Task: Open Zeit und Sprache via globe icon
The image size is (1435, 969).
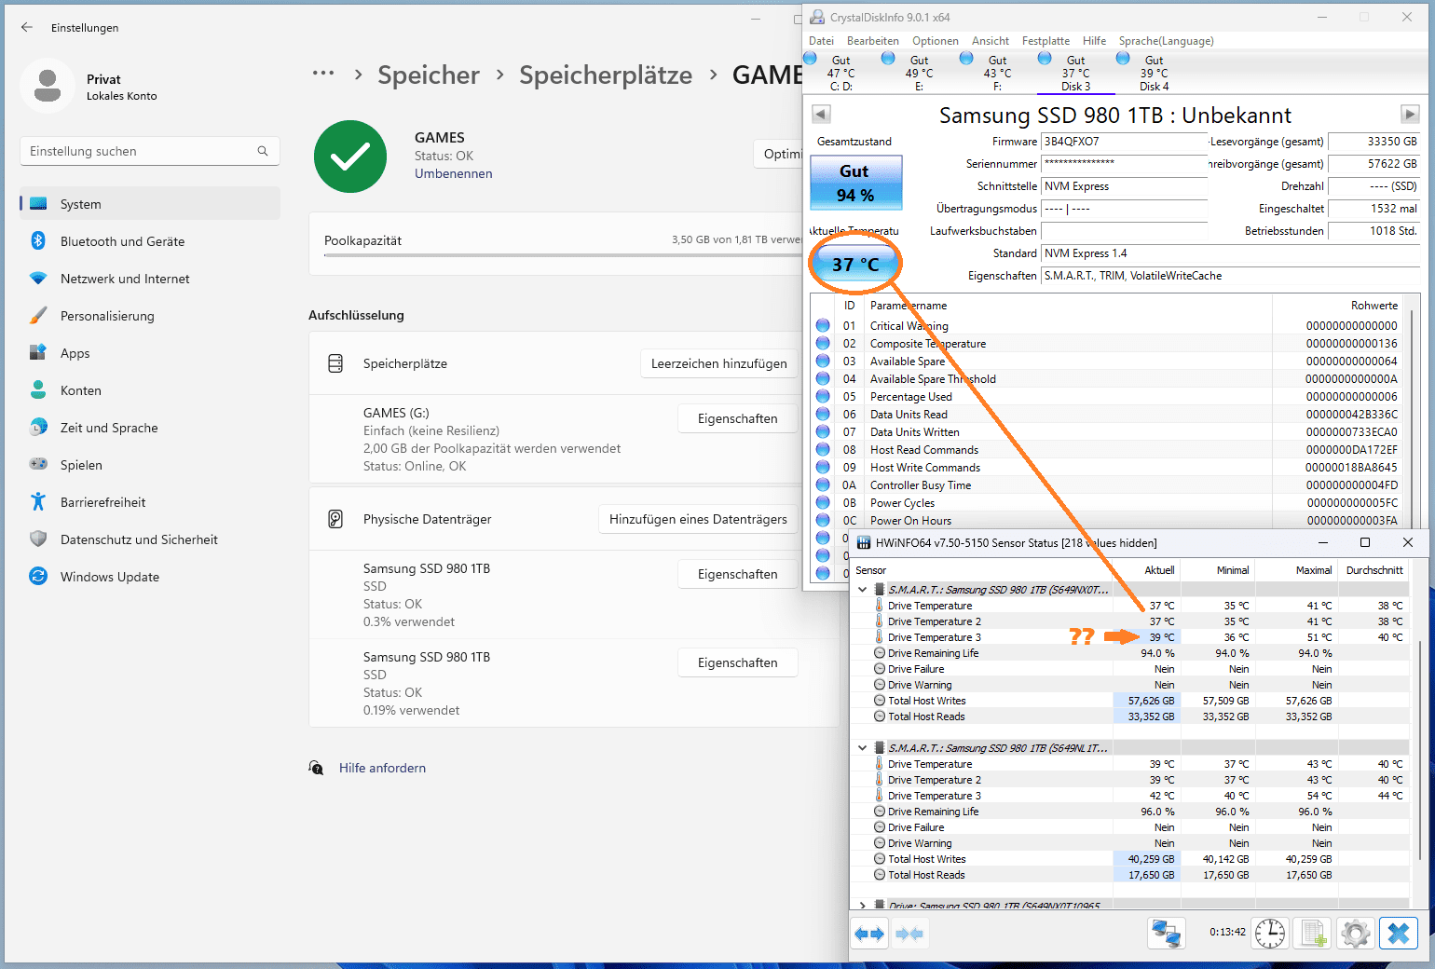Action: [x=38, y=428]
